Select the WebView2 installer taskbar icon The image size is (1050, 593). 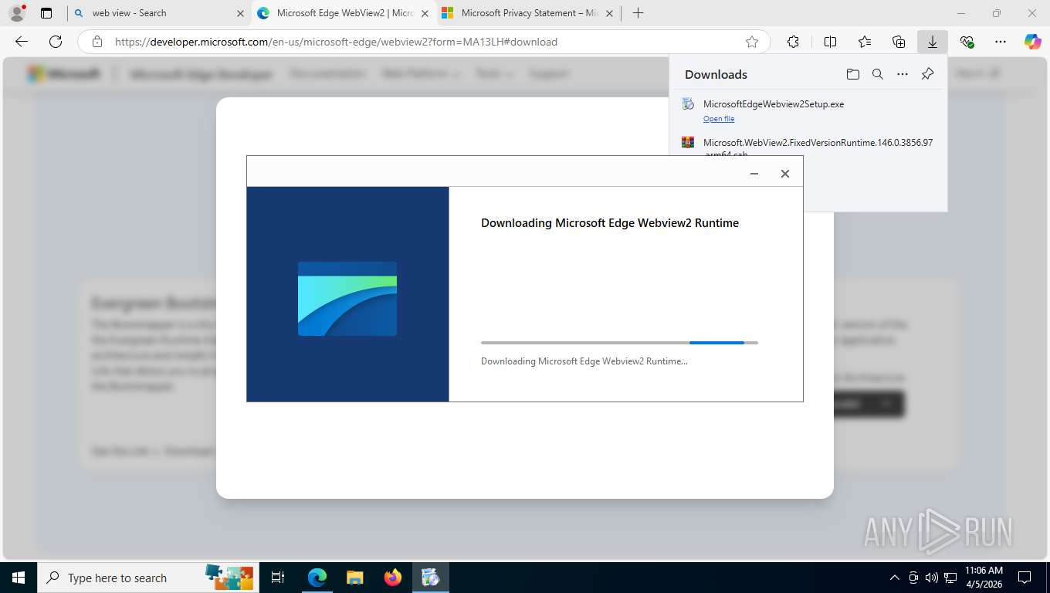pyautogui.click(x=430, y=578)
